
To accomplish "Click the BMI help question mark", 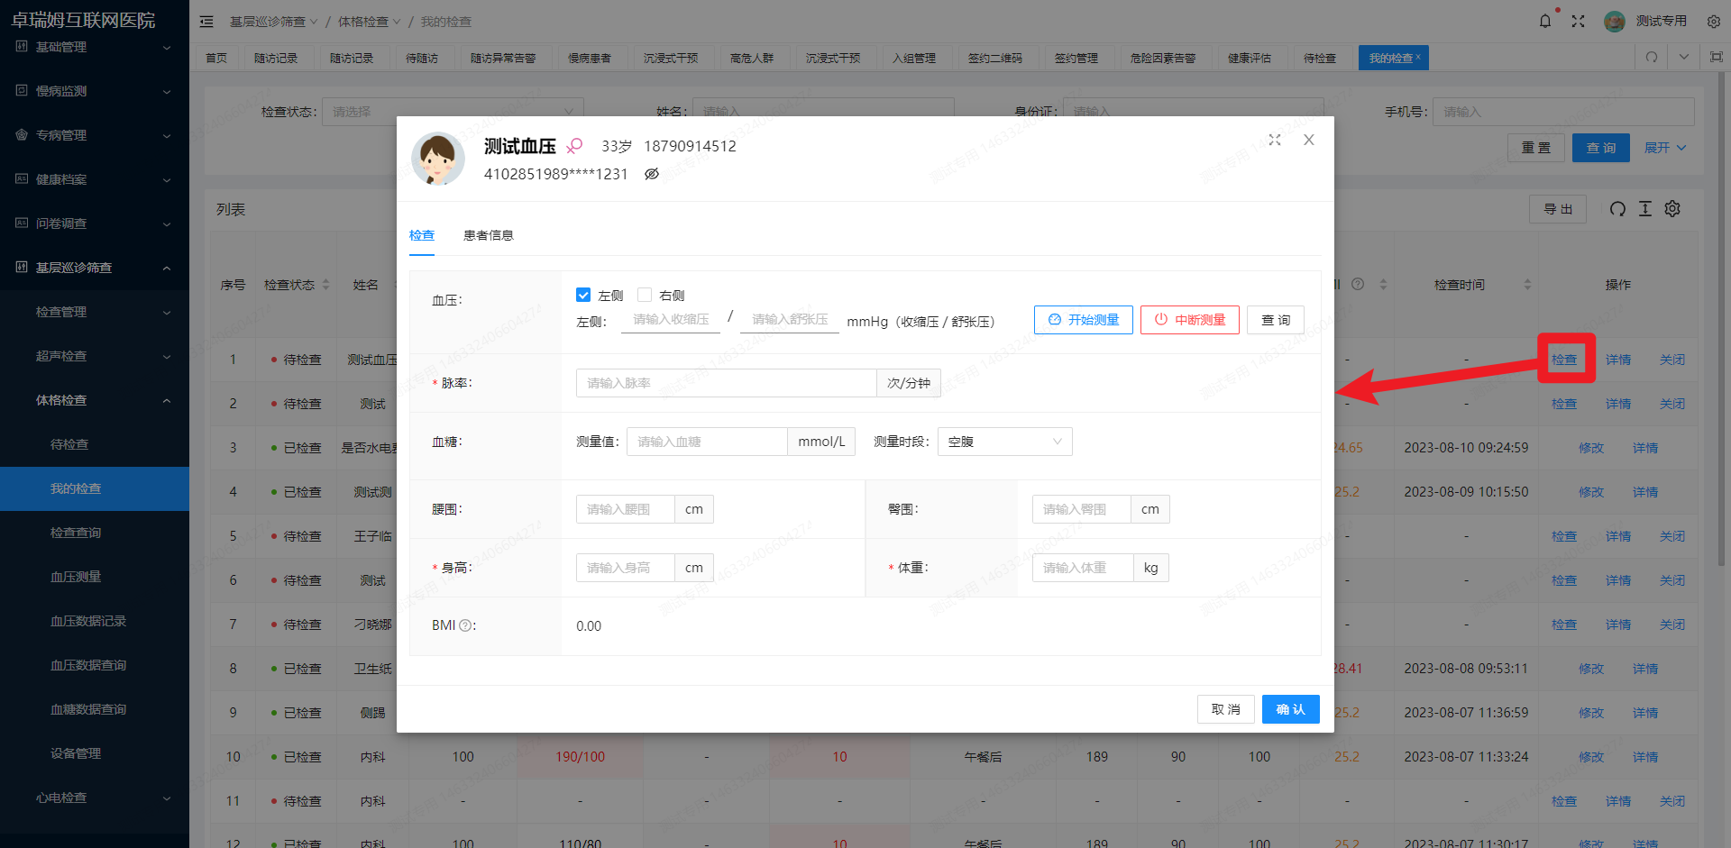I will [465, 625].
